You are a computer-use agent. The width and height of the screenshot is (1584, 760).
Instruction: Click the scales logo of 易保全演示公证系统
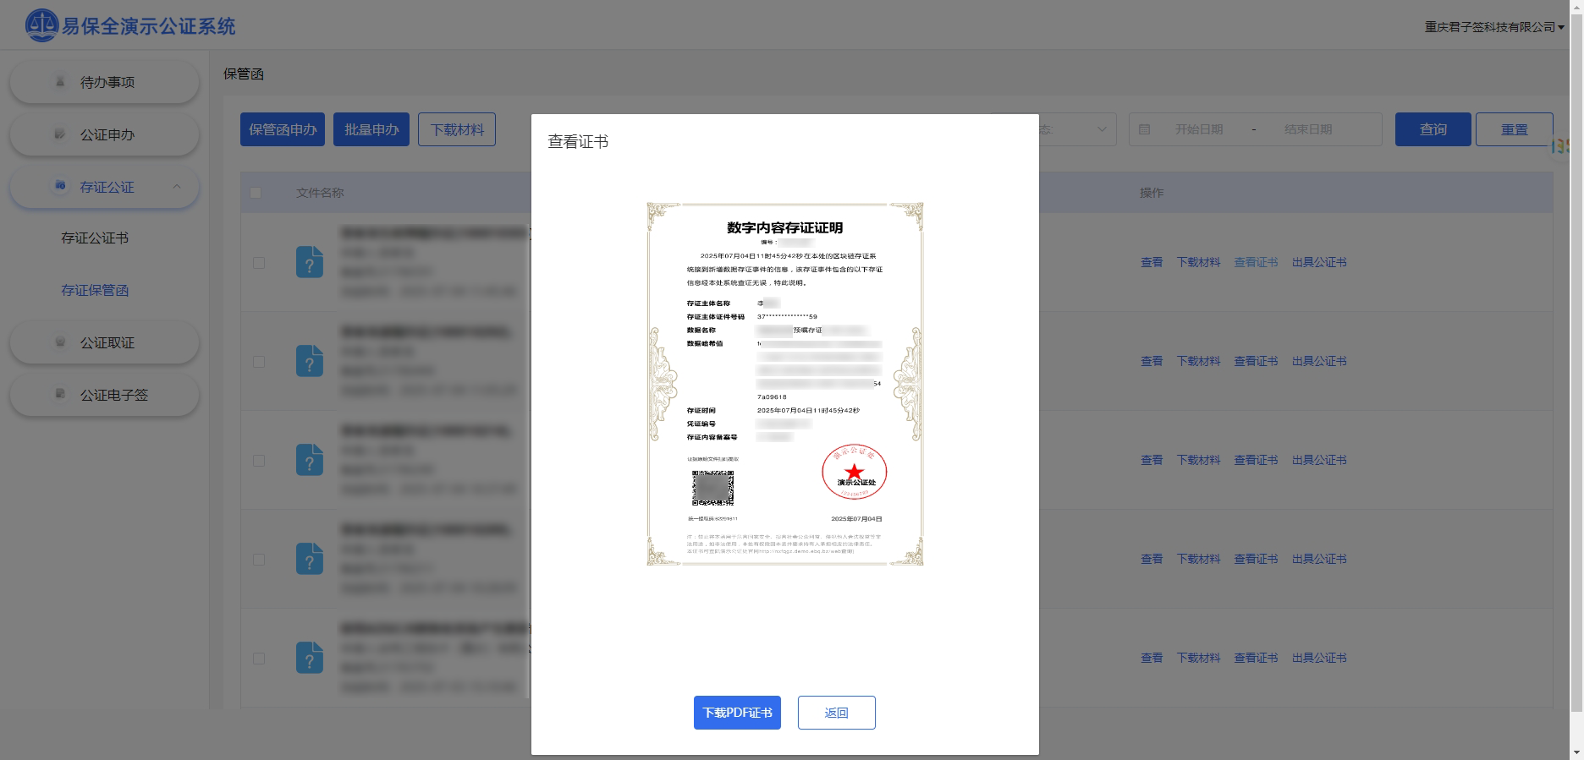pyautogui.click(x=41, y=25)
